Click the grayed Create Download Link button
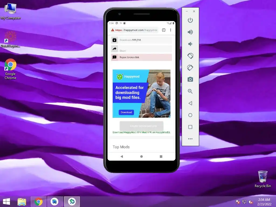The image size is (276, 207). (x=142, y=126)
